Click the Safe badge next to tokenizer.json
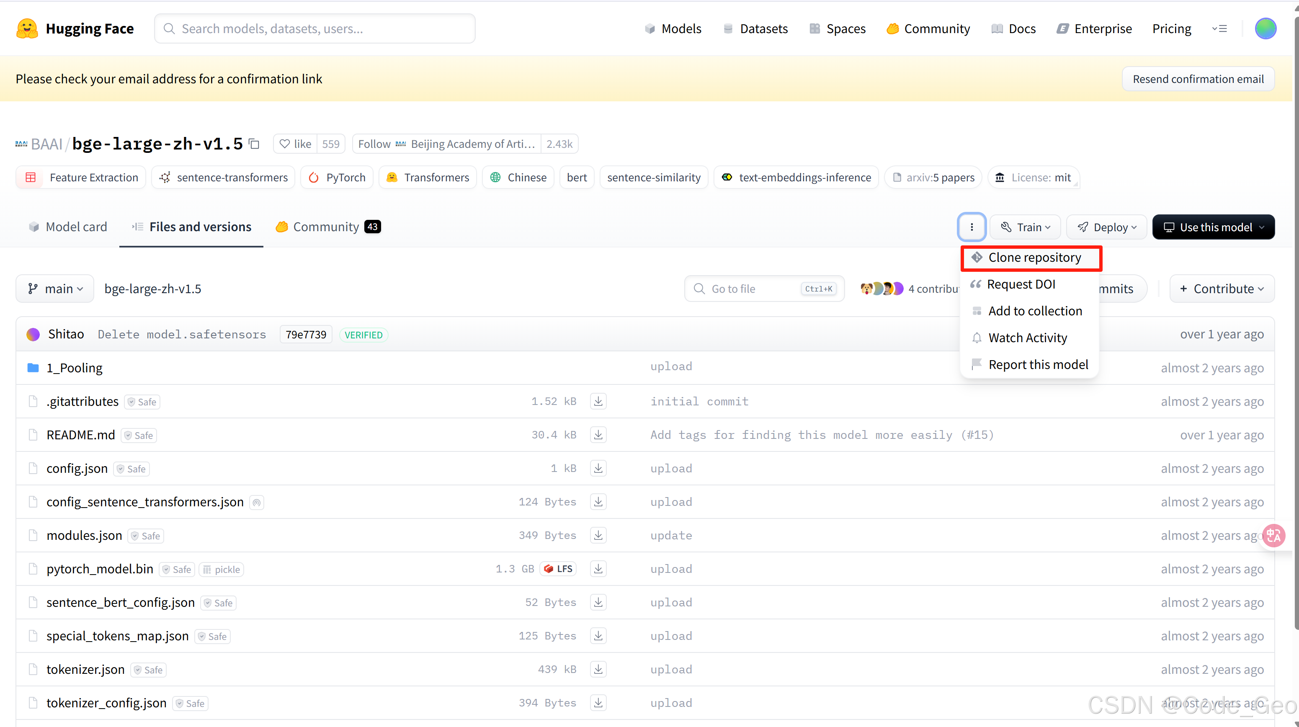 [x=148, y=670]
